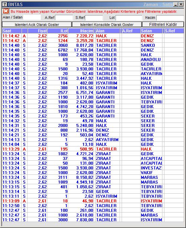Image resolution: width=186 pixels, height=228 pixels.
Task: Minimize the BNTAS window
Action: pos(176,4)
